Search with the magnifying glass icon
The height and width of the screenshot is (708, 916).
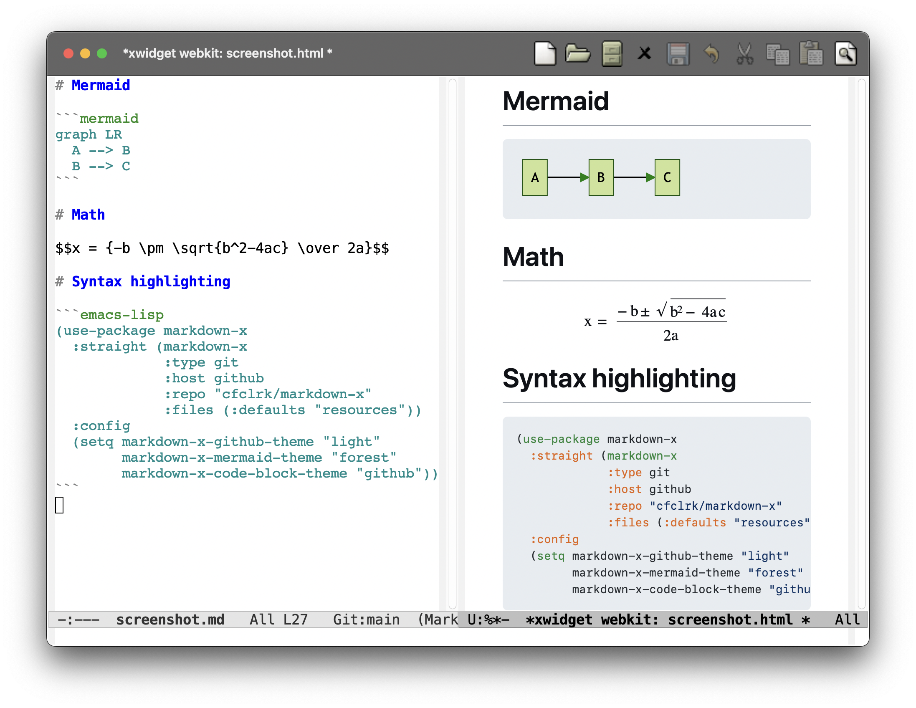coord(845,53)
